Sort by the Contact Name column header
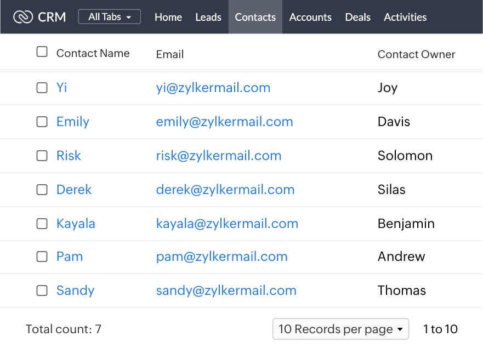Viewport: 483px width, 353px height. (x=92, y=53)
